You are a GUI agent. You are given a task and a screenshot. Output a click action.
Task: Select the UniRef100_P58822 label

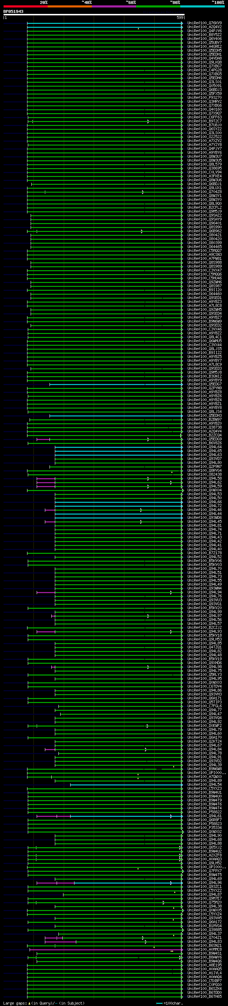coord(204,812)
